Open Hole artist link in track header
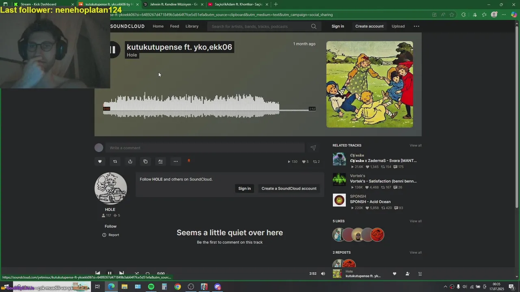This screenshot has height=292, width=520. tap(132, 55)
